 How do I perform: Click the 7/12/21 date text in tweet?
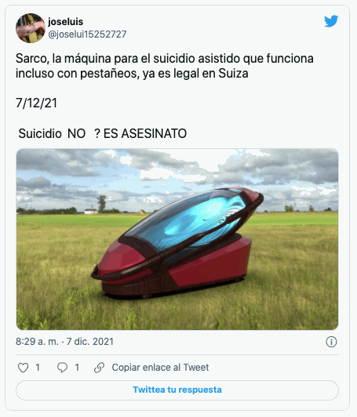point(36,103)
